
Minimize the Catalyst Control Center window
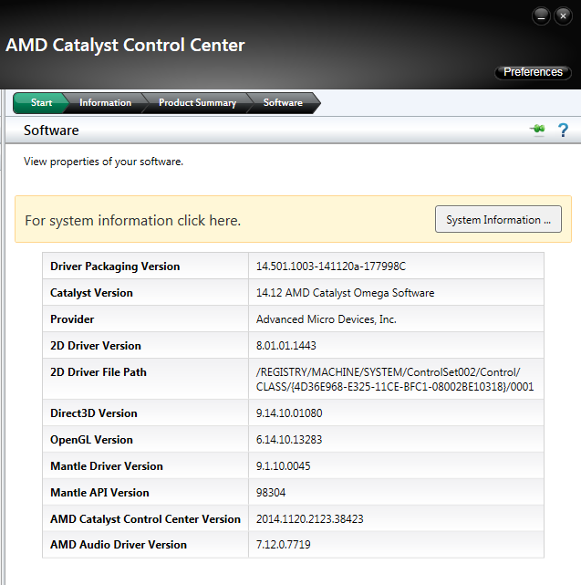pyautogui.click(x=541, y=16)
